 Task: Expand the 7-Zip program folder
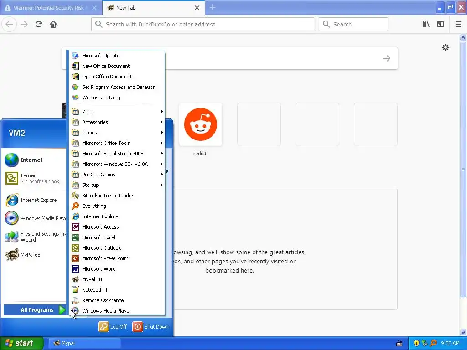click(117, 112)
